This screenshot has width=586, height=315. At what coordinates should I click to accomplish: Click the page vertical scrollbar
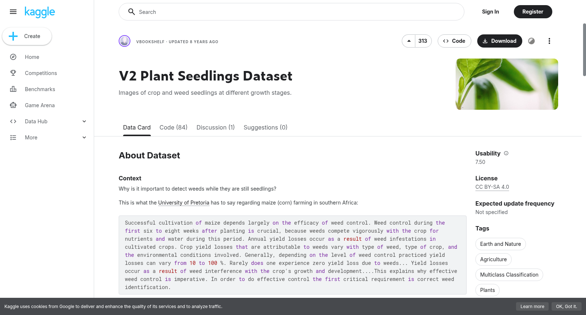click(584, 50)
